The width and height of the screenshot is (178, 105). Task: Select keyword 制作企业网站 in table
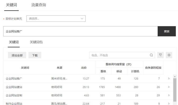coord(14,103)
